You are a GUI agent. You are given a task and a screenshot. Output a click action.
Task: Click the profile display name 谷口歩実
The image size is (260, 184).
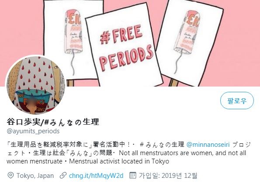click(x=24, y=122)
